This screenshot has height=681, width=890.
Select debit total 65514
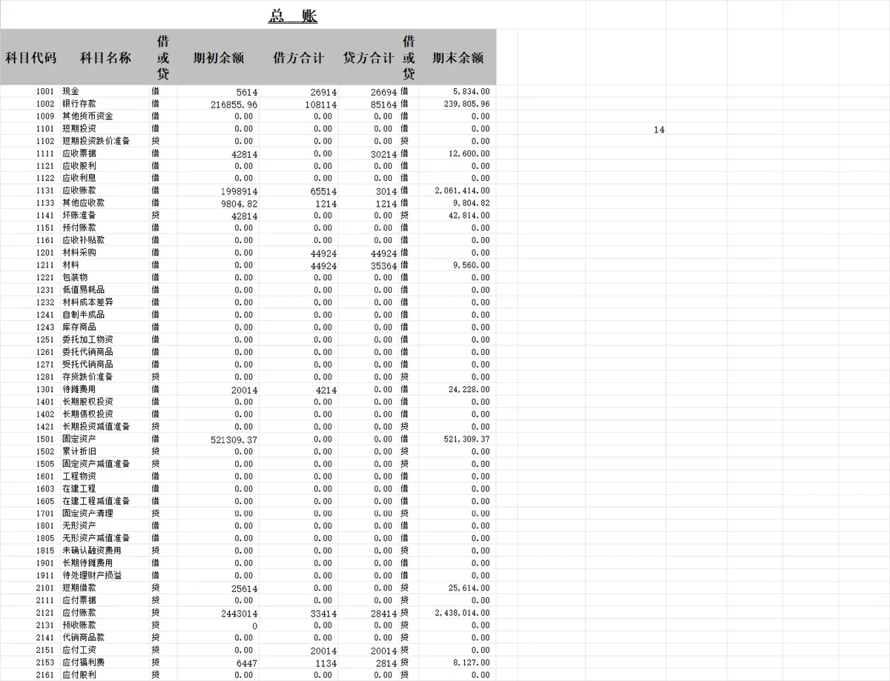(324, 191)
